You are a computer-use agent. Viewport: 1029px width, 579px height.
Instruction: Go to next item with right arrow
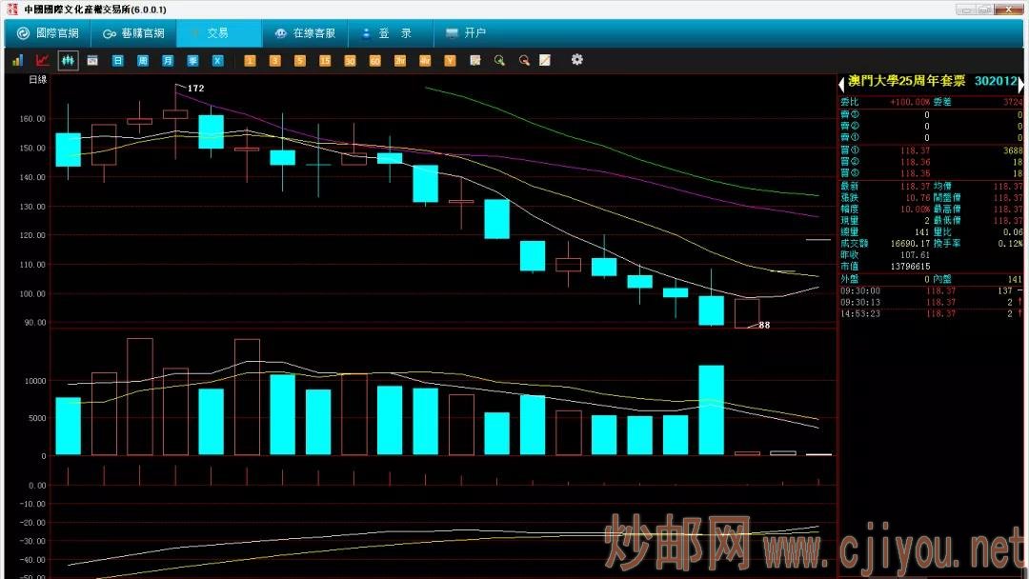pos(1021,84)
